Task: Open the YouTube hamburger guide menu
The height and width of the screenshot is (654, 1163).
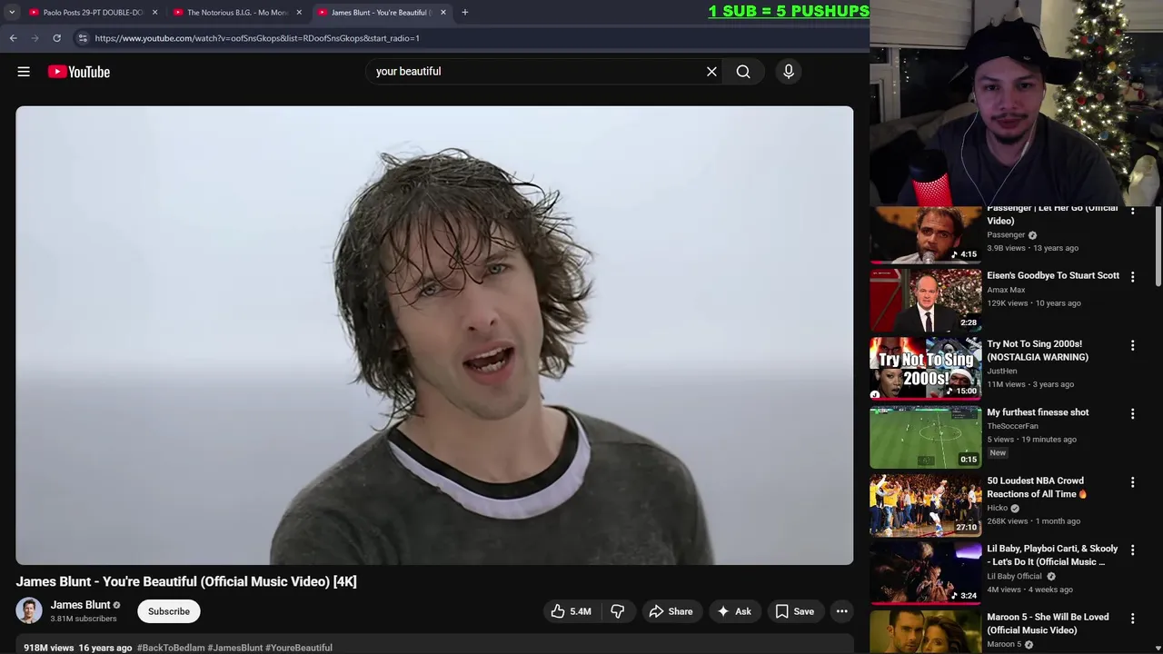Action: (24, 72)
